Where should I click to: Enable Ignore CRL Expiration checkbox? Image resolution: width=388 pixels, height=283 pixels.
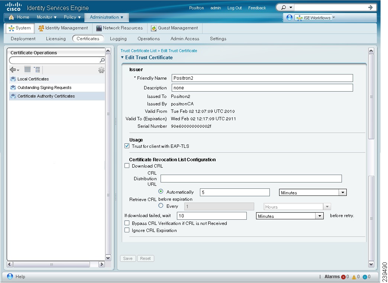(x=127, y=230)
